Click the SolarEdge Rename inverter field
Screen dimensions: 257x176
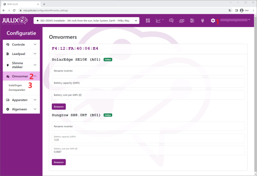148,71
